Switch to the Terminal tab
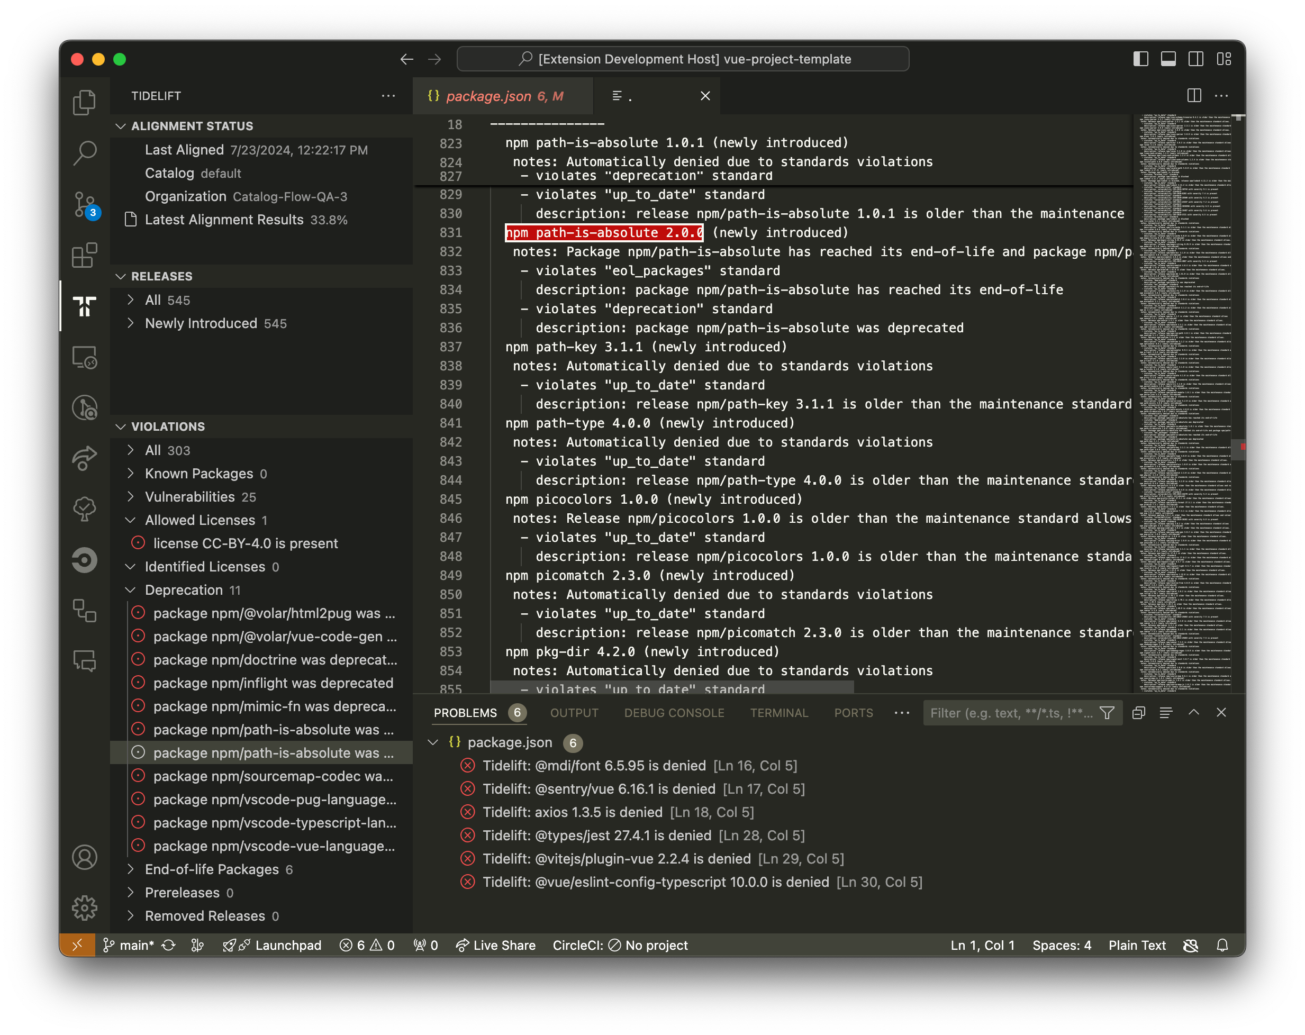Image resolution: width=1305 pixels, height=1035 pixels. [779, 712]
